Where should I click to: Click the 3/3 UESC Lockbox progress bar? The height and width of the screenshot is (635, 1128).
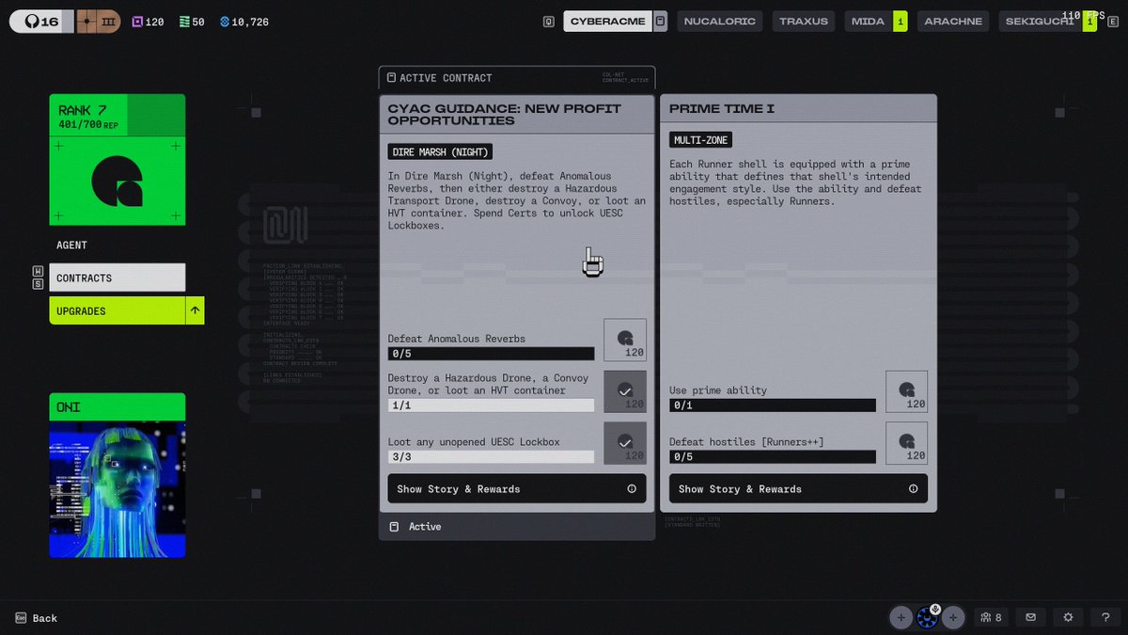(491, 457)
